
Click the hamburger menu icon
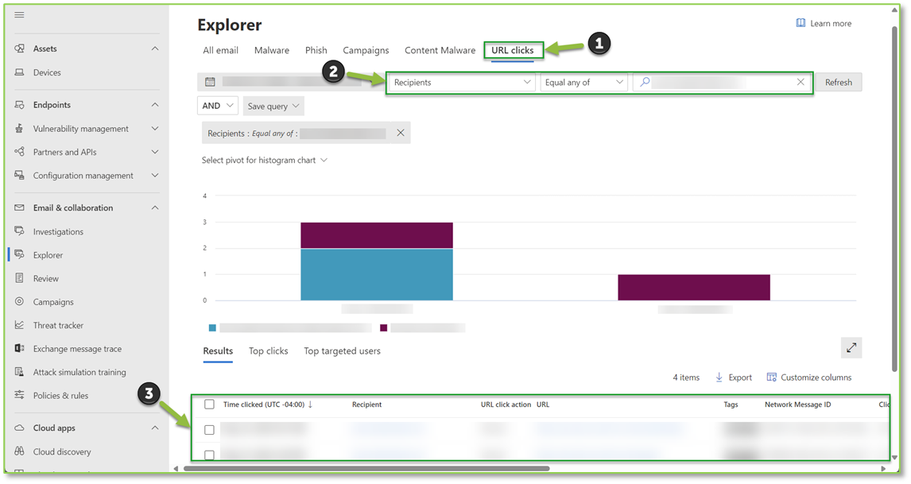[20, 15]
